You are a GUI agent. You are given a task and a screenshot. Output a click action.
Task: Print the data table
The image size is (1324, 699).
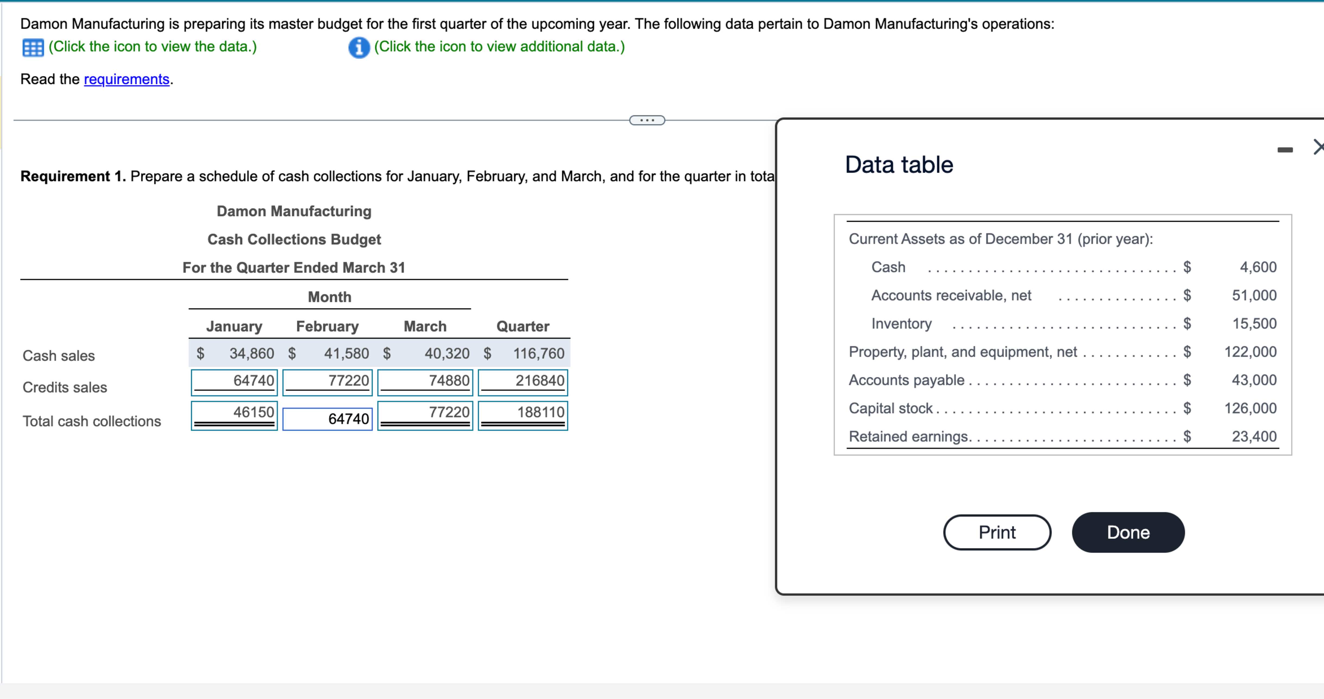997,532
